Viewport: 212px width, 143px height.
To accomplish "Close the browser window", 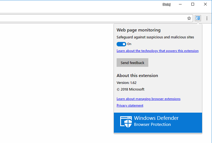I will coord(205,4).
